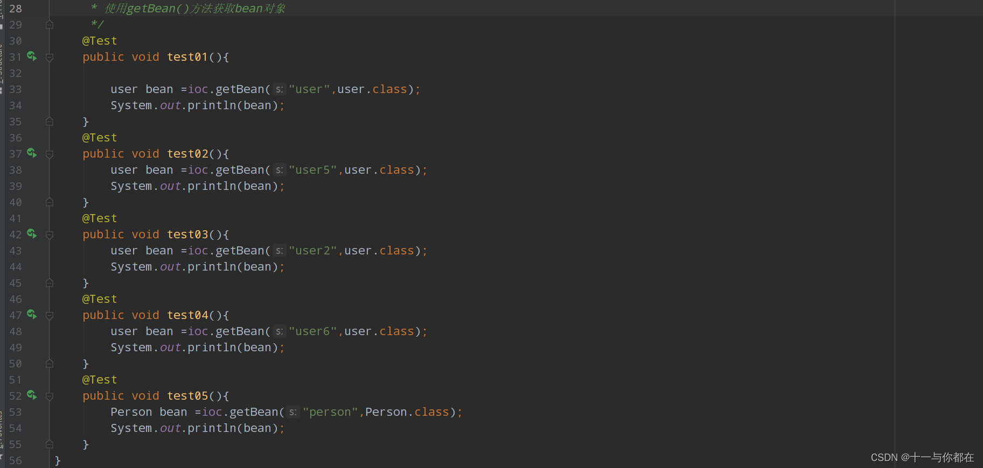This screenshot has height=468, width=983.
Task: Run test01 via its gutter run icon
Action: (x=32, y=56)
